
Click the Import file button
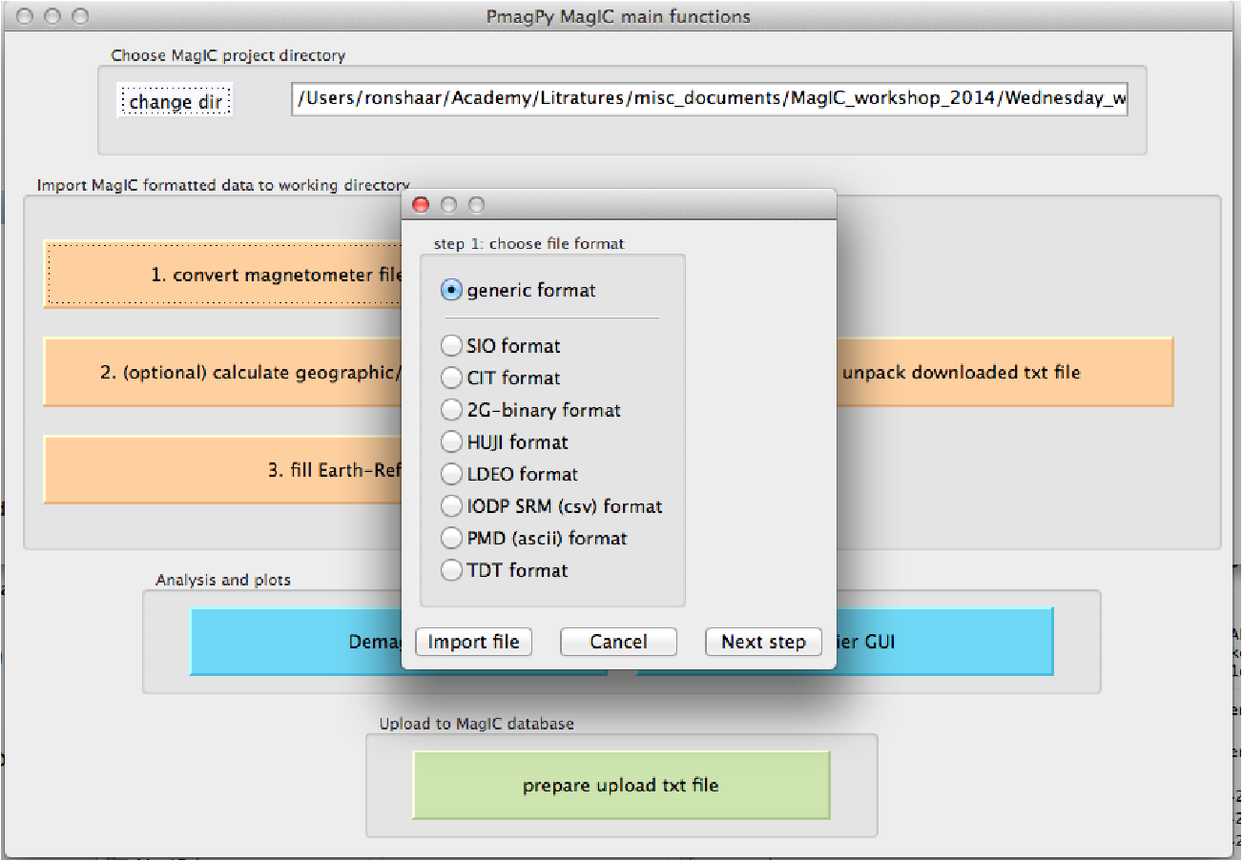coord(473,642)
